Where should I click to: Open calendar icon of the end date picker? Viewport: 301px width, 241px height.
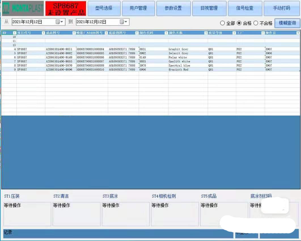[122, 22]
